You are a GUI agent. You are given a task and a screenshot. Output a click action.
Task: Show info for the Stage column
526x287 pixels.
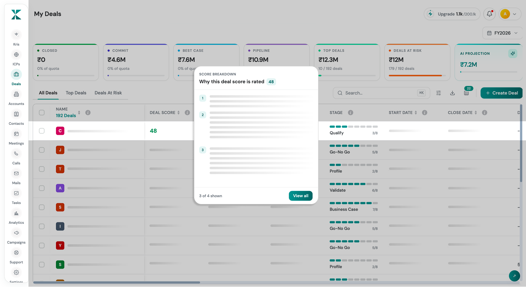click(x=350, y=113)
